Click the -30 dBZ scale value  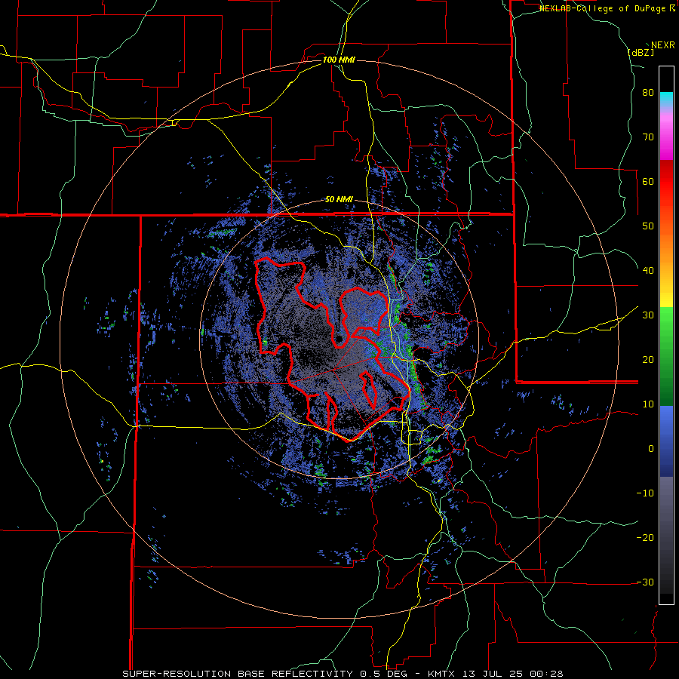tap(645, 583)
